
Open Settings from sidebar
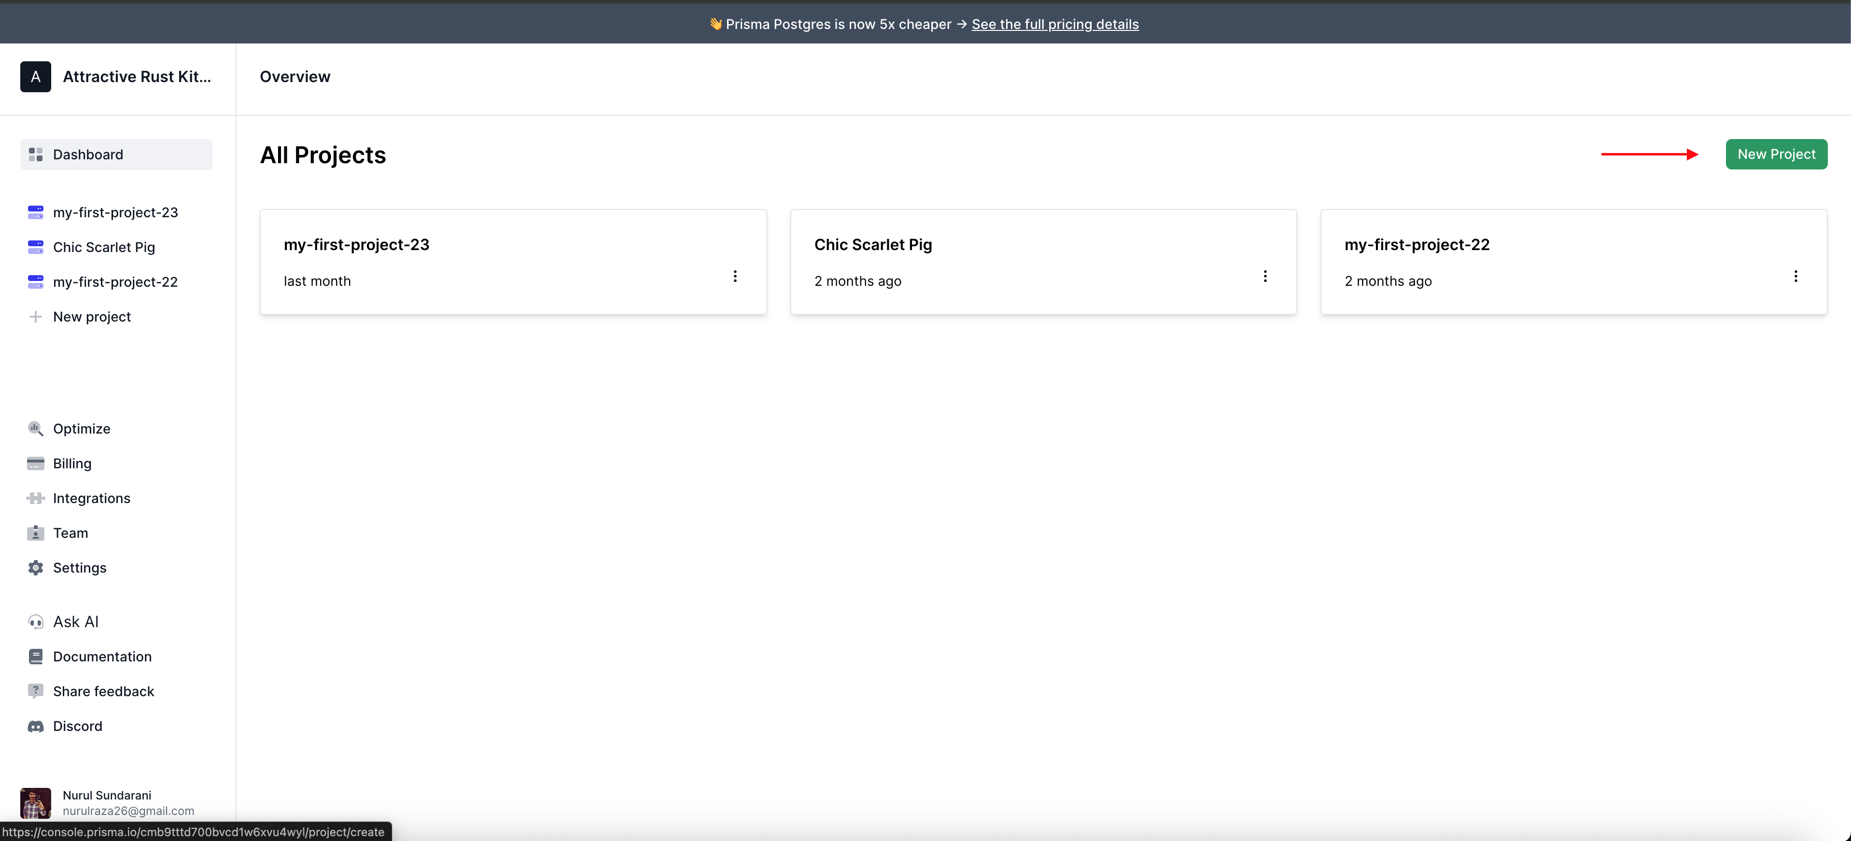click(x=116, y=568)
